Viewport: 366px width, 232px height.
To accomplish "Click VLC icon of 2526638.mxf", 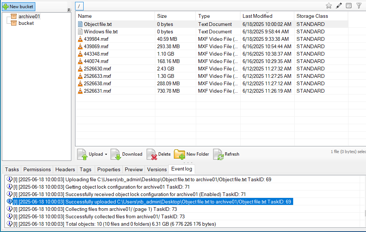I will [80, 83].
